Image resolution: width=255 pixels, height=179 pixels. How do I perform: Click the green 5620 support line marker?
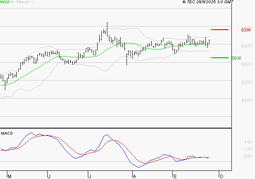click(x=220, y=58)
